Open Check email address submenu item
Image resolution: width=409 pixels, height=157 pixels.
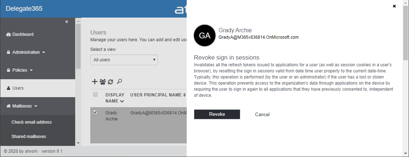click(32, 122)
